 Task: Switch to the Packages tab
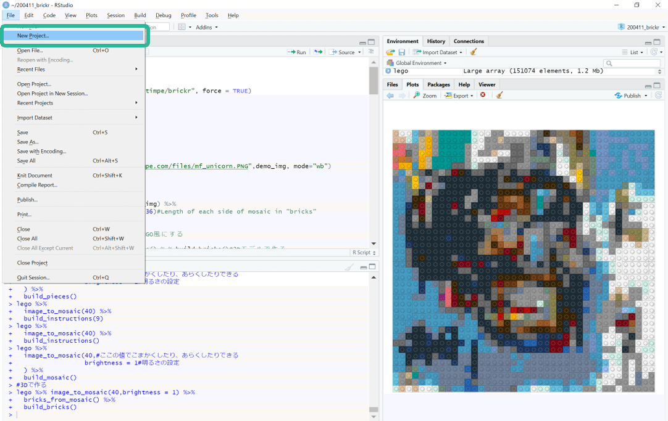439,84
